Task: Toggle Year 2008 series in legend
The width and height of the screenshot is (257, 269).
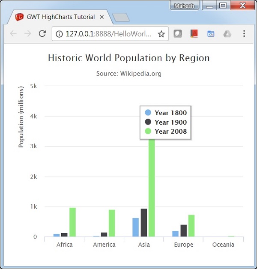Action: [166, 131]
